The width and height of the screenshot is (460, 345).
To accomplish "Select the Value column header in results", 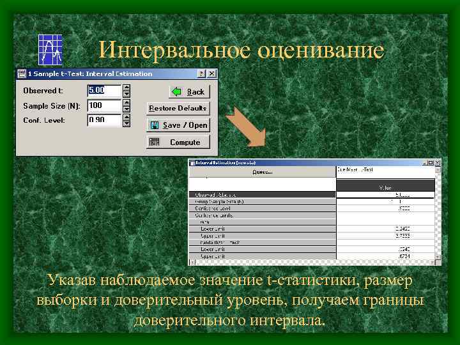I will 385,185.
